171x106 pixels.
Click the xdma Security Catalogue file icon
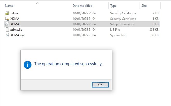click(7, 13)
